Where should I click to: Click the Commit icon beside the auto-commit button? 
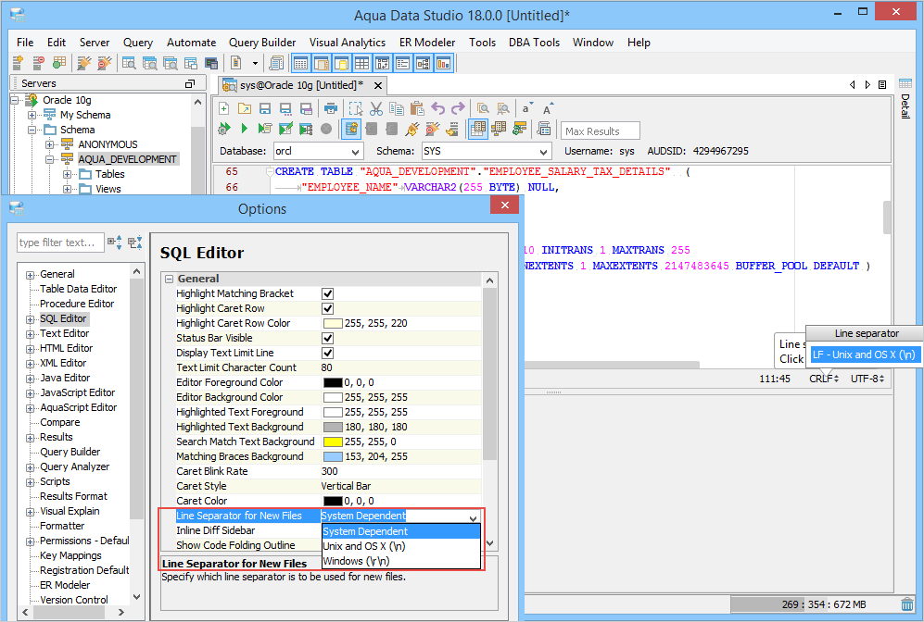[372, 129]
